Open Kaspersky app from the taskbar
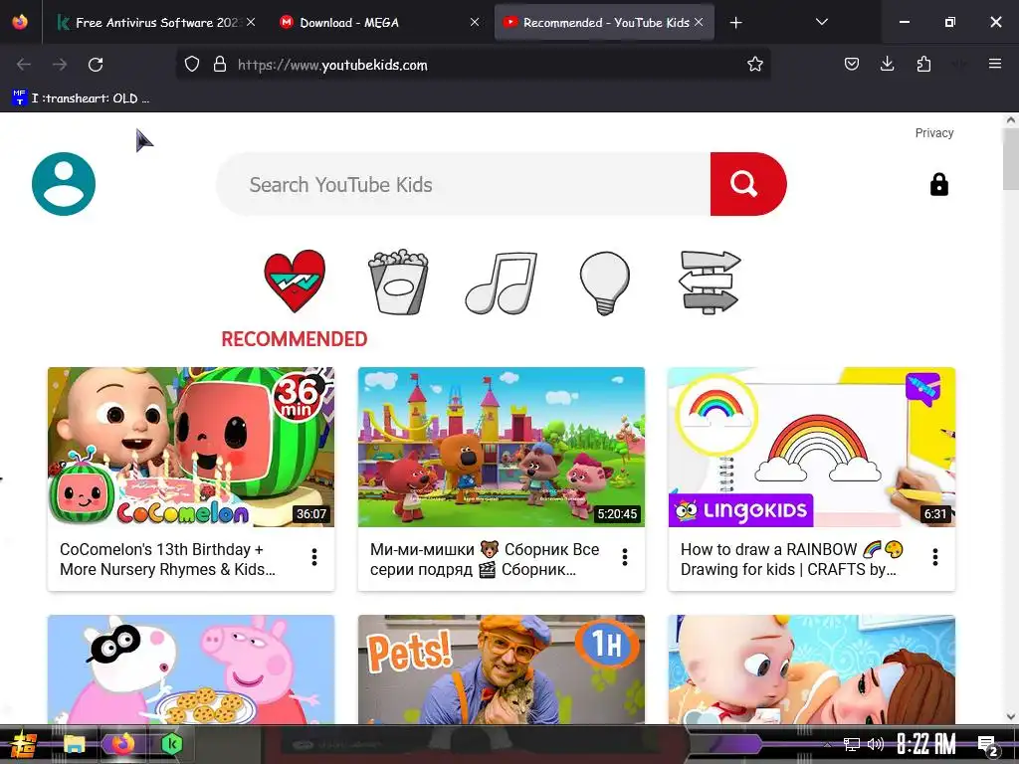Screen dimensions: 1019x764 click(x=171, y=744)
